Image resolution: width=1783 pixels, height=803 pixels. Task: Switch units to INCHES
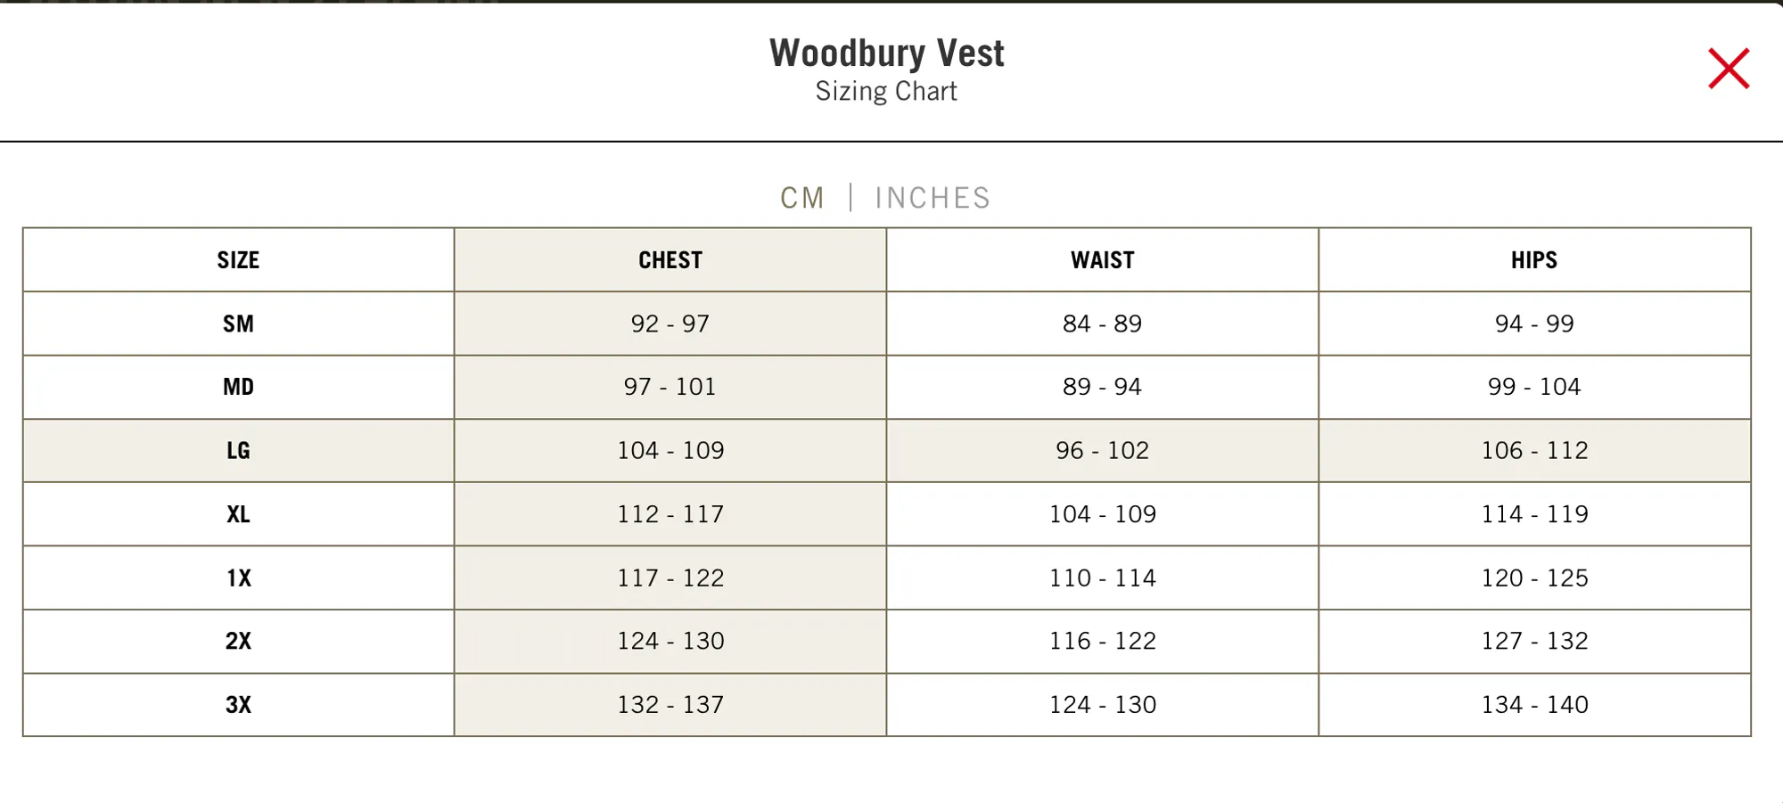point(933,198)
